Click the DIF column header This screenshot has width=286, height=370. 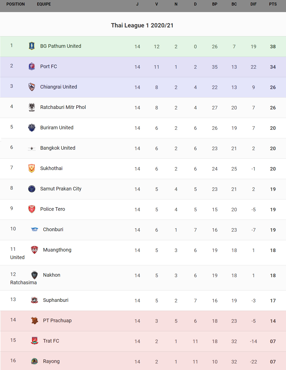click(x=253, y=4)
